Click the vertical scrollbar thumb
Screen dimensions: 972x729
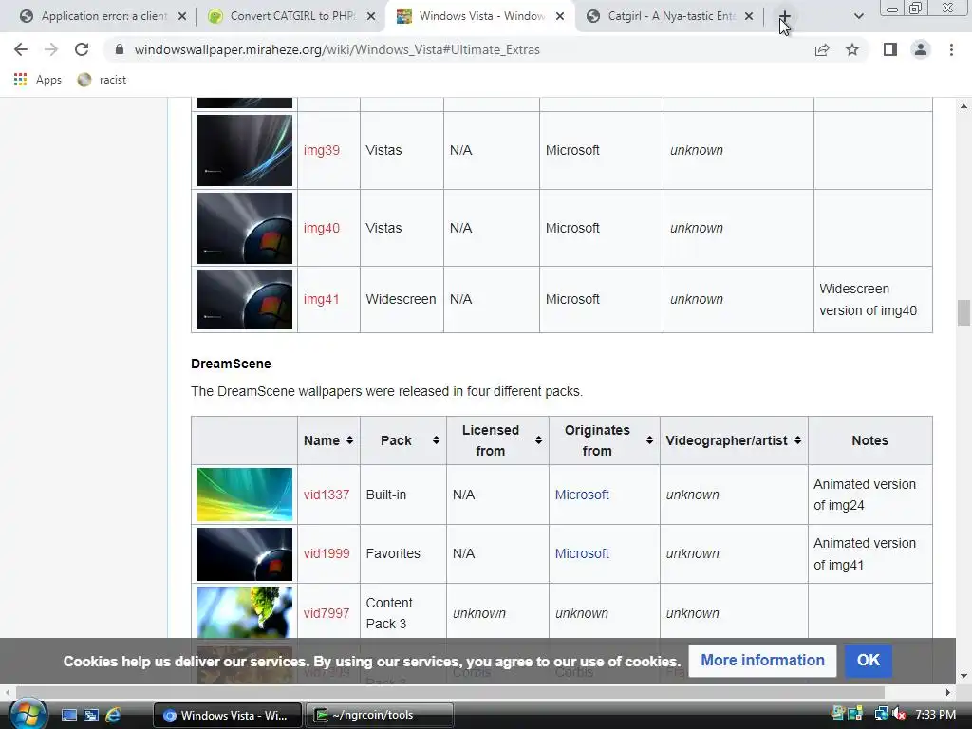pos(963,311)
